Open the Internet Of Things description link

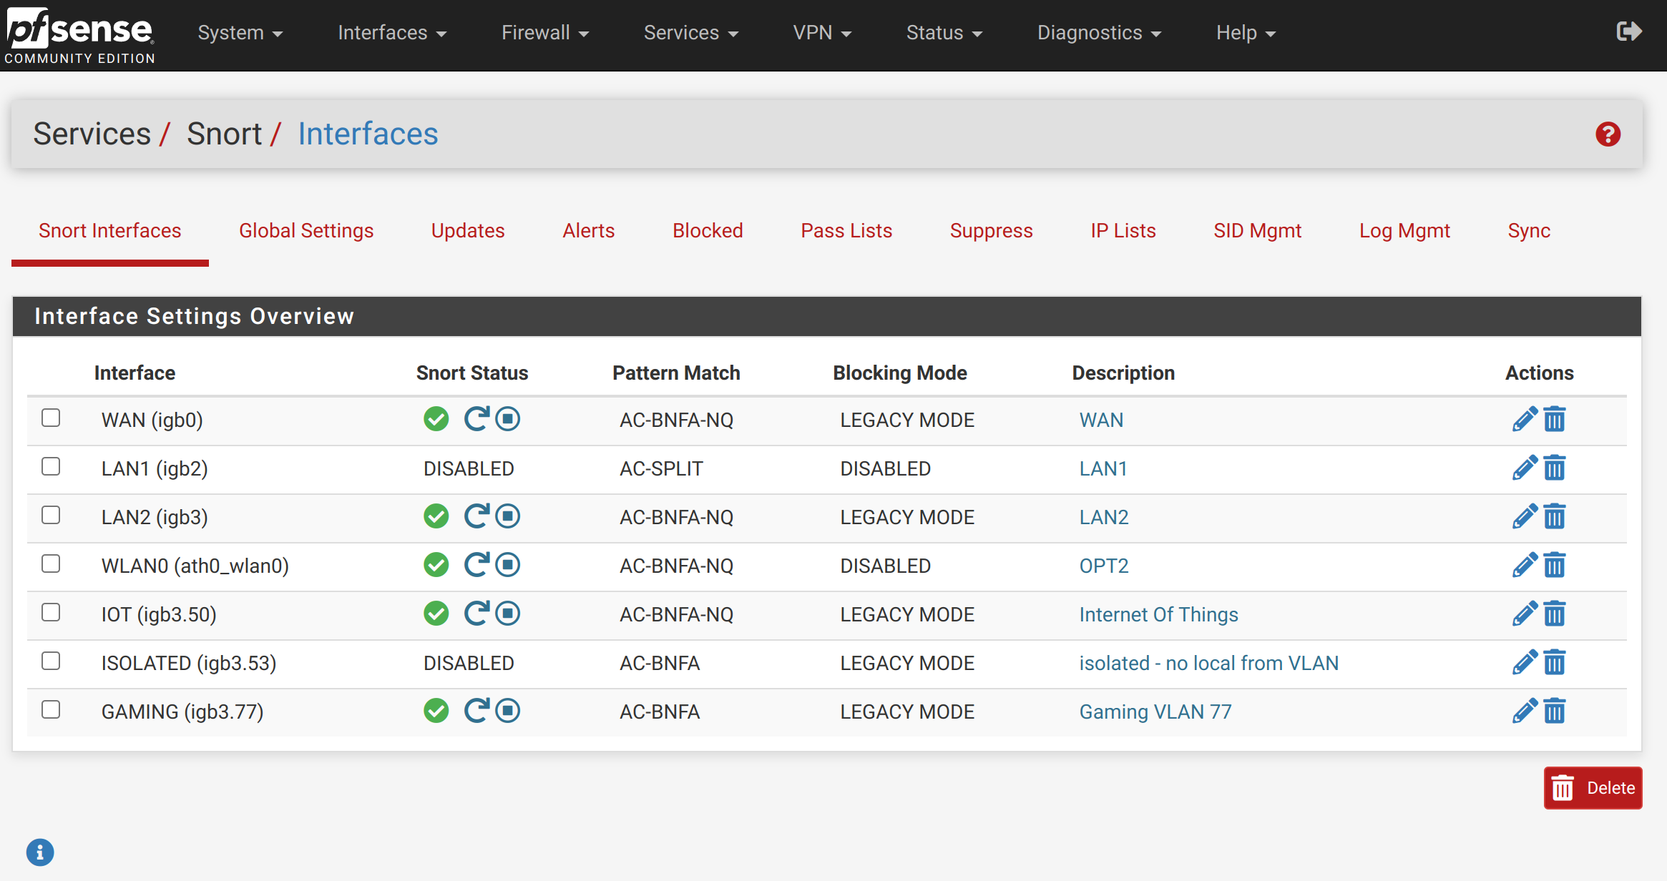click(1158, 614)
